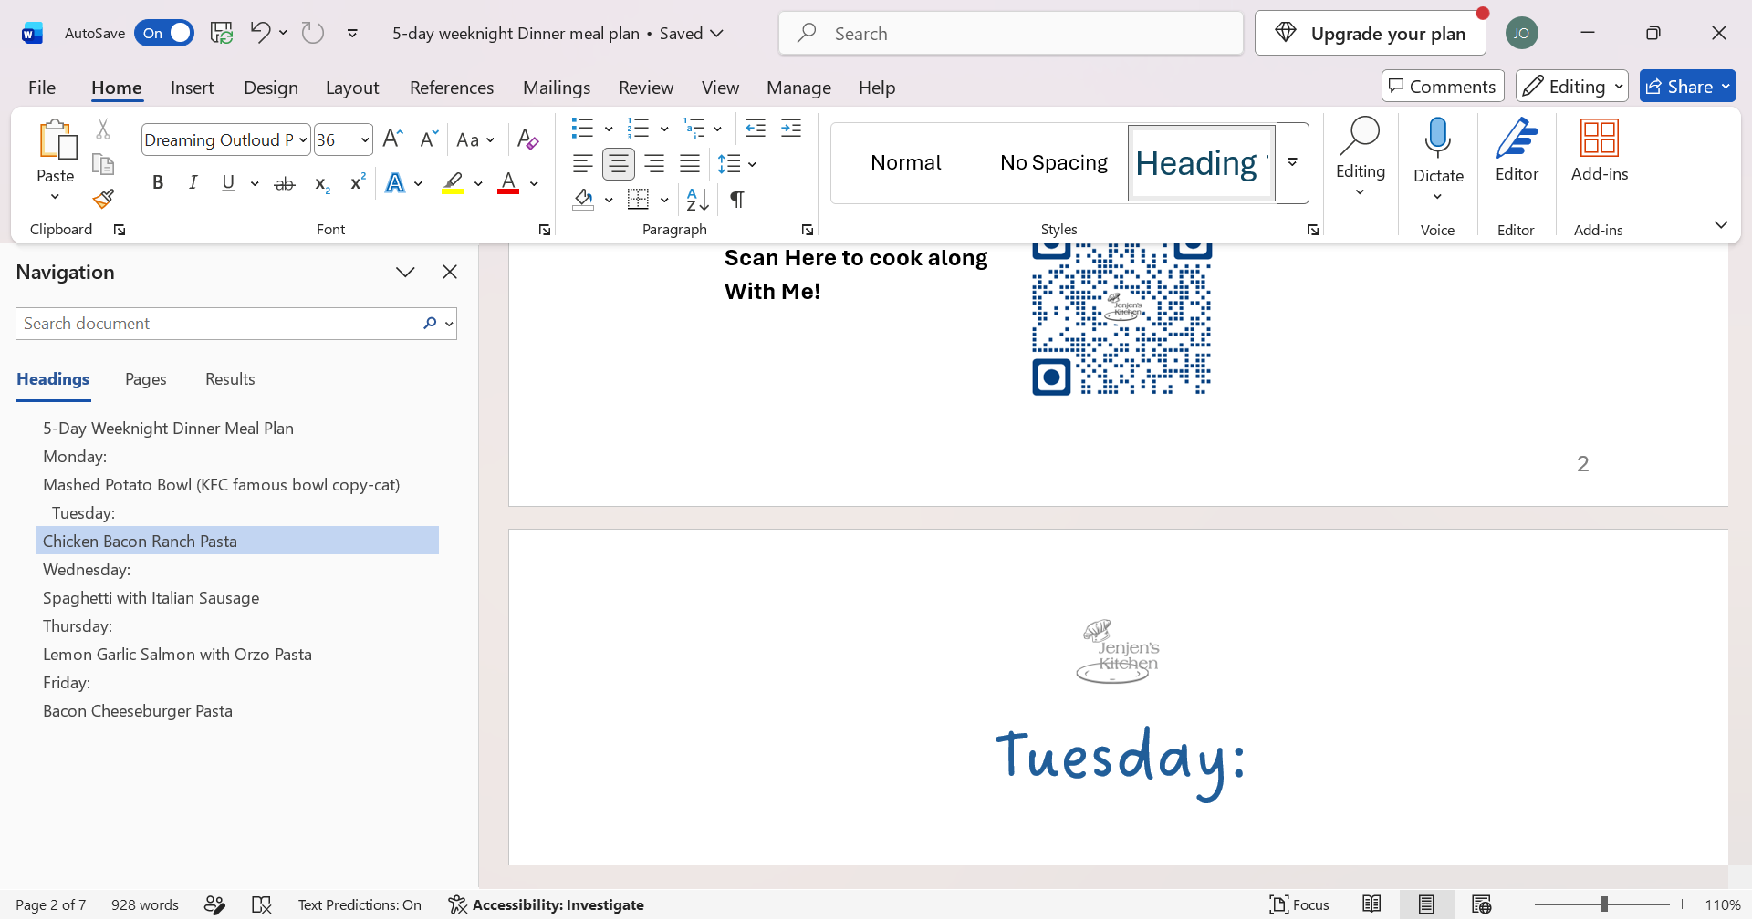
Task: Toggle Bold formatting
Action: coord(158,183)
